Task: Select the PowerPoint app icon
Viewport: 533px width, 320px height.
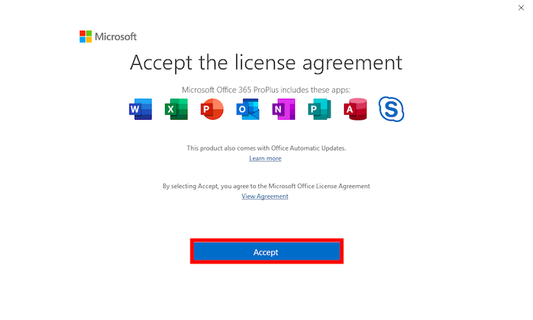Action: pos(212,109)
